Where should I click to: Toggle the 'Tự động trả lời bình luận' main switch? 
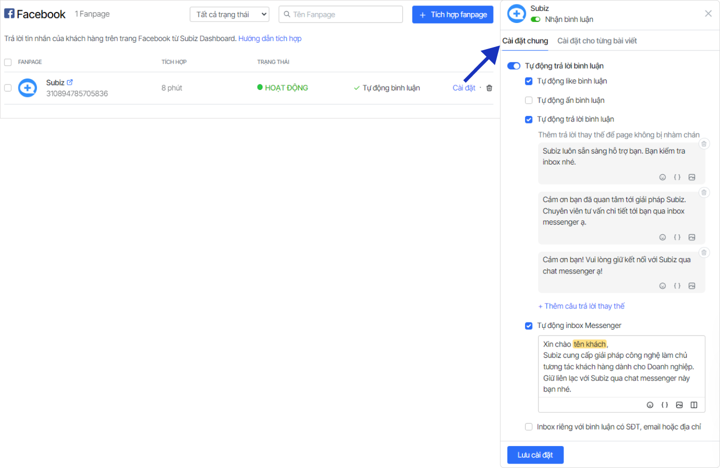tap(513, 66)
